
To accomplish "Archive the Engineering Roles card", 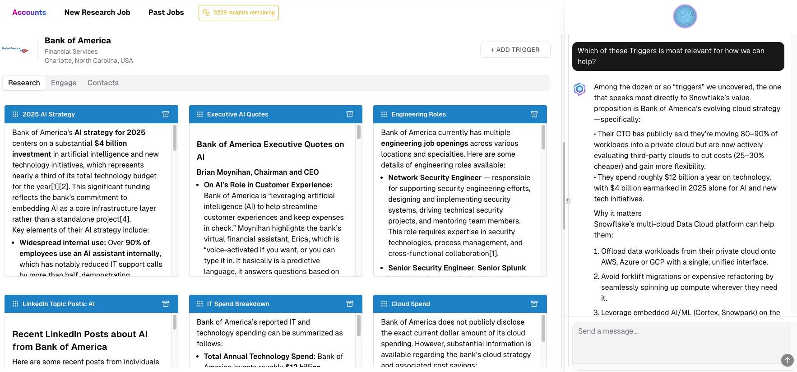I will coord(534,114).
